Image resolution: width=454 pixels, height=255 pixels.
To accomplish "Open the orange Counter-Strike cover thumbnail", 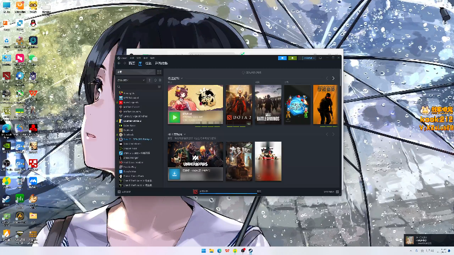I will [x=325, y=105].
